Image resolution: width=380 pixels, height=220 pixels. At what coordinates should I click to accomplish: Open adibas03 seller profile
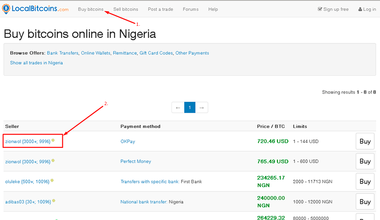[x=28, y=202]
